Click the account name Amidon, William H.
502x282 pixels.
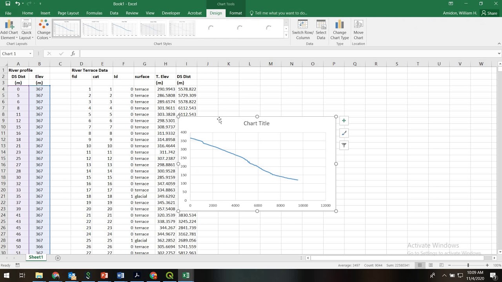(x=460, y=13)
